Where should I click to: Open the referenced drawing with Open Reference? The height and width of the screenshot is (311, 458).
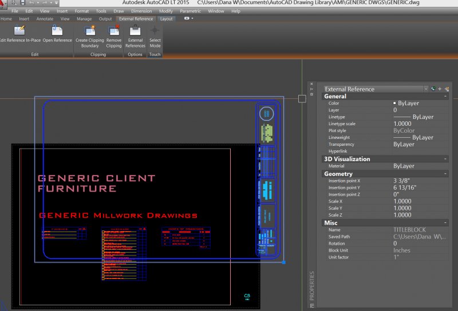point(57,30)
